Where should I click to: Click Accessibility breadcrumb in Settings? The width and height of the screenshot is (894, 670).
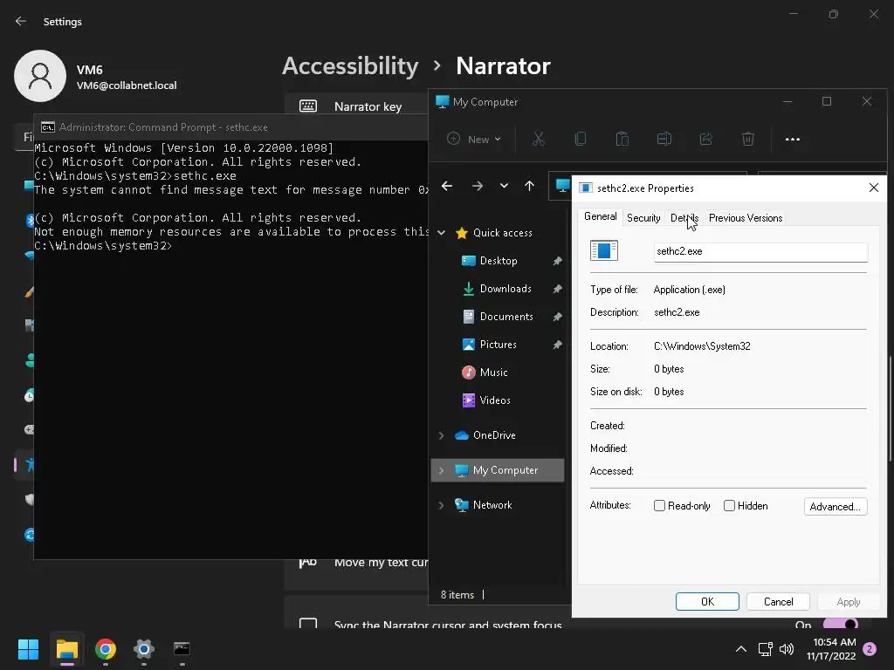click(350, 66)
